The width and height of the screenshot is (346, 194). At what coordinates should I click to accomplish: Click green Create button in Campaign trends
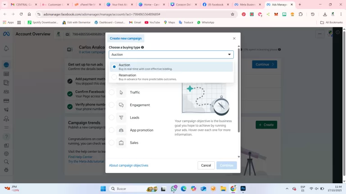[266, 125]
